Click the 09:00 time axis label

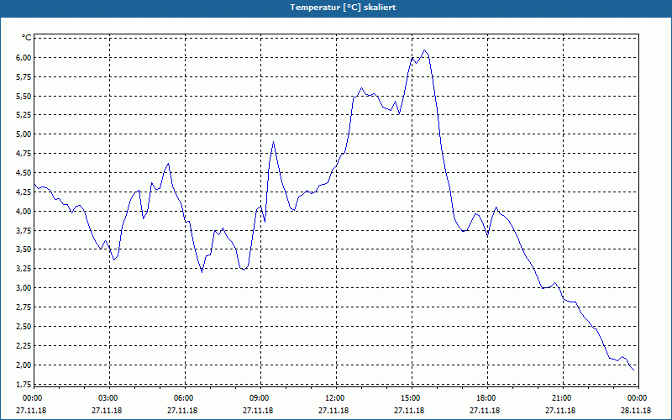point(260,398)
